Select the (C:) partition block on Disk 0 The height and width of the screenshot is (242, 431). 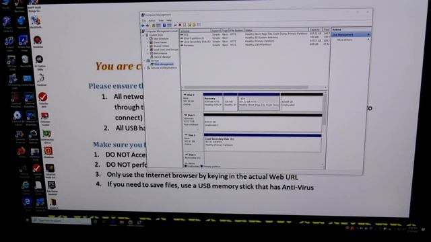click(259, 102)
